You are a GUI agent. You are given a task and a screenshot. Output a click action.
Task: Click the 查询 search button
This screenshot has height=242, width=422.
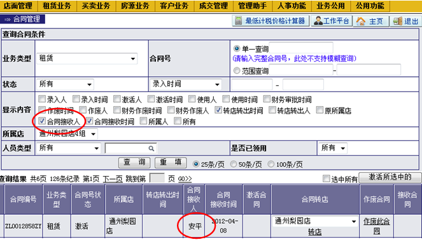(134, 162)
